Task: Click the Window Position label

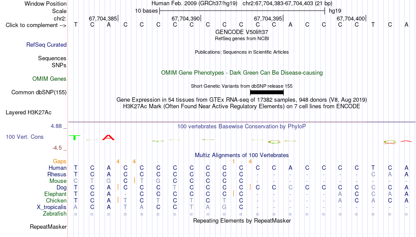Action: pyautogui.click(x=46, y=3)
